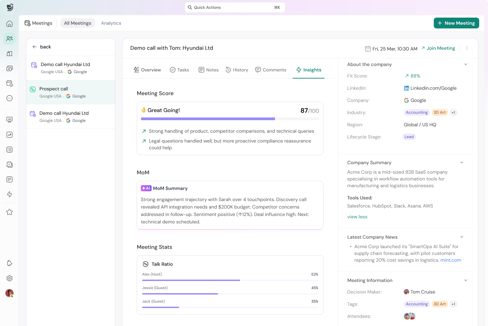488x326 pixels.
Task: Collapse the About the company section
Action: tap(466, 64)
